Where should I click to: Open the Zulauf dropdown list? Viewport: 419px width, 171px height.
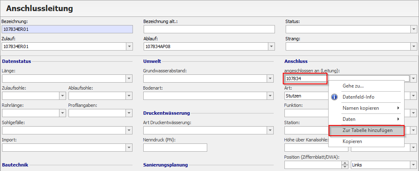[x=130, y=46]
